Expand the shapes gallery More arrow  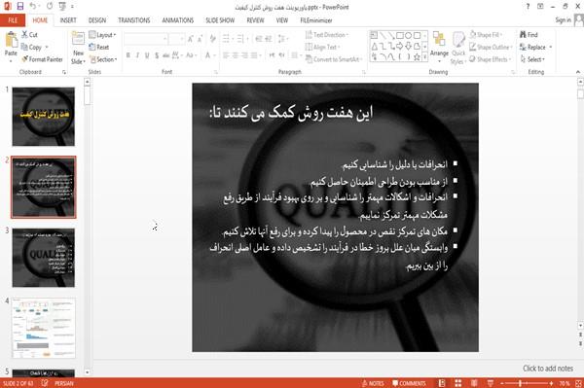coord(424,57)
